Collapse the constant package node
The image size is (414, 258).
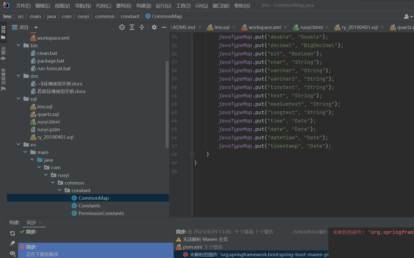[x=60, y=190]
